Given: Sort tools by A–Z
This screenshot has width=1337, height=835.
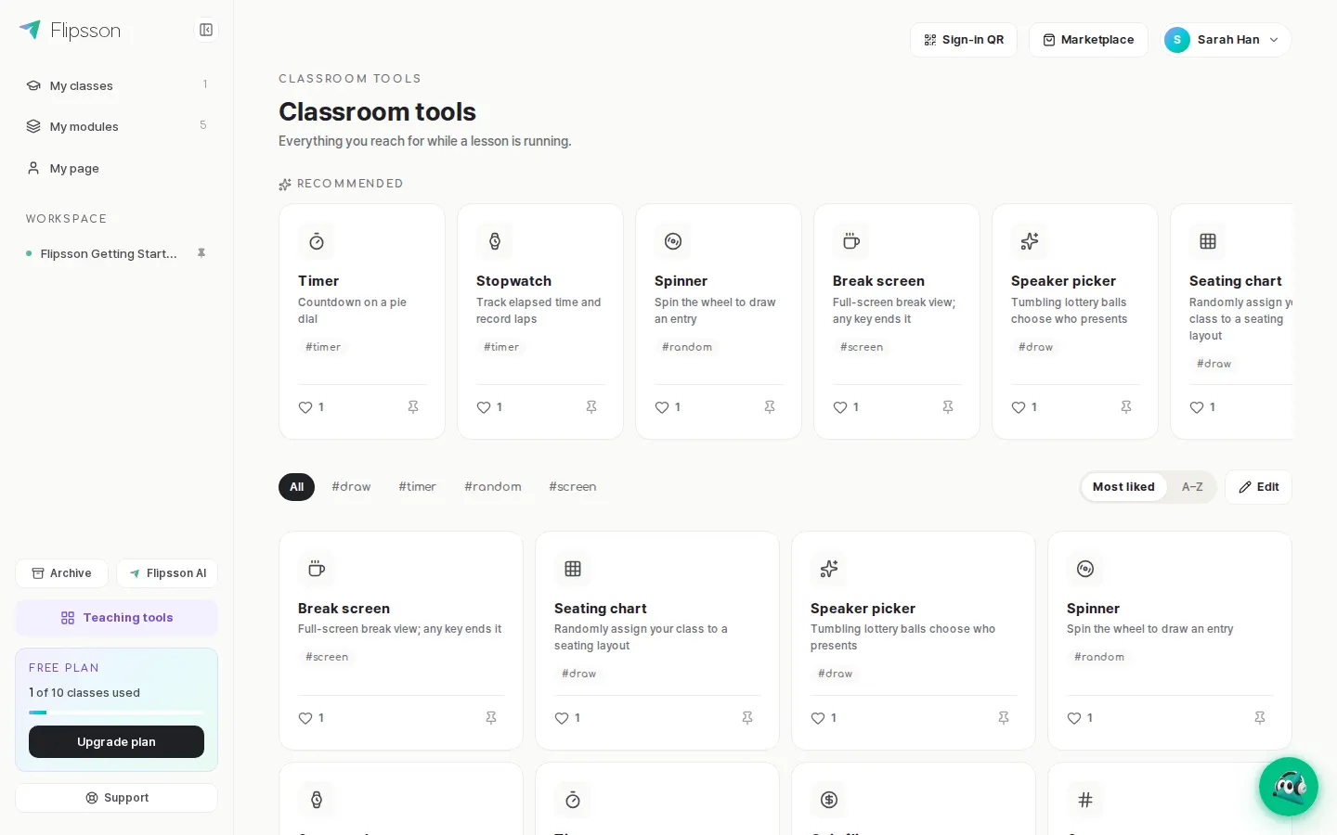Looking at the screenshot, I should pos(1192,487).
